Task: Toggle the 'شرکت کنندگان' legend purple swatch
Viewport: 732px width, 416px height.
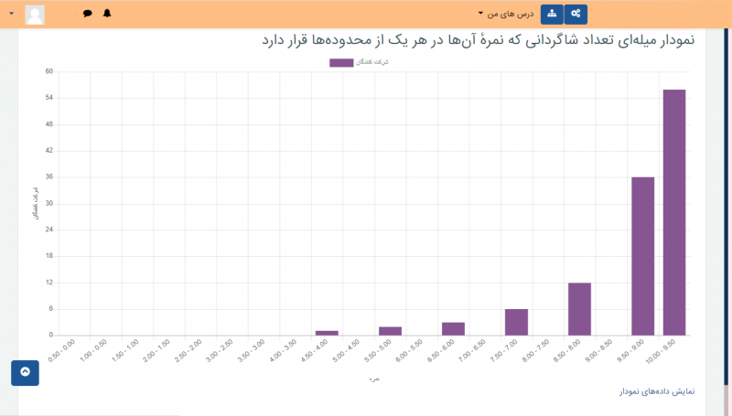Action: 340,63
